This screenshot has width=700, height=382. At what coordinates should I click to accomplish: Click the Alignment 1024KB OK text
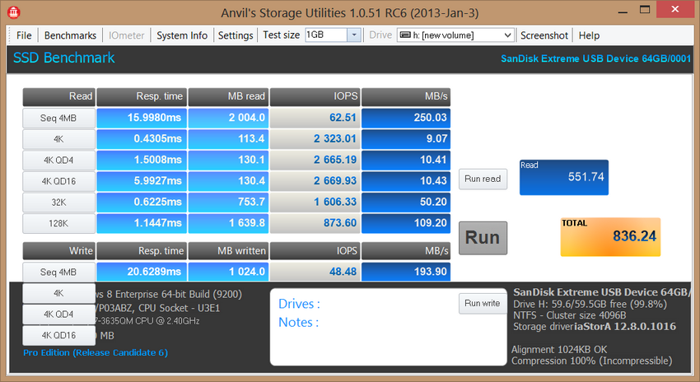pyautogui.click(x=559, y=349)
